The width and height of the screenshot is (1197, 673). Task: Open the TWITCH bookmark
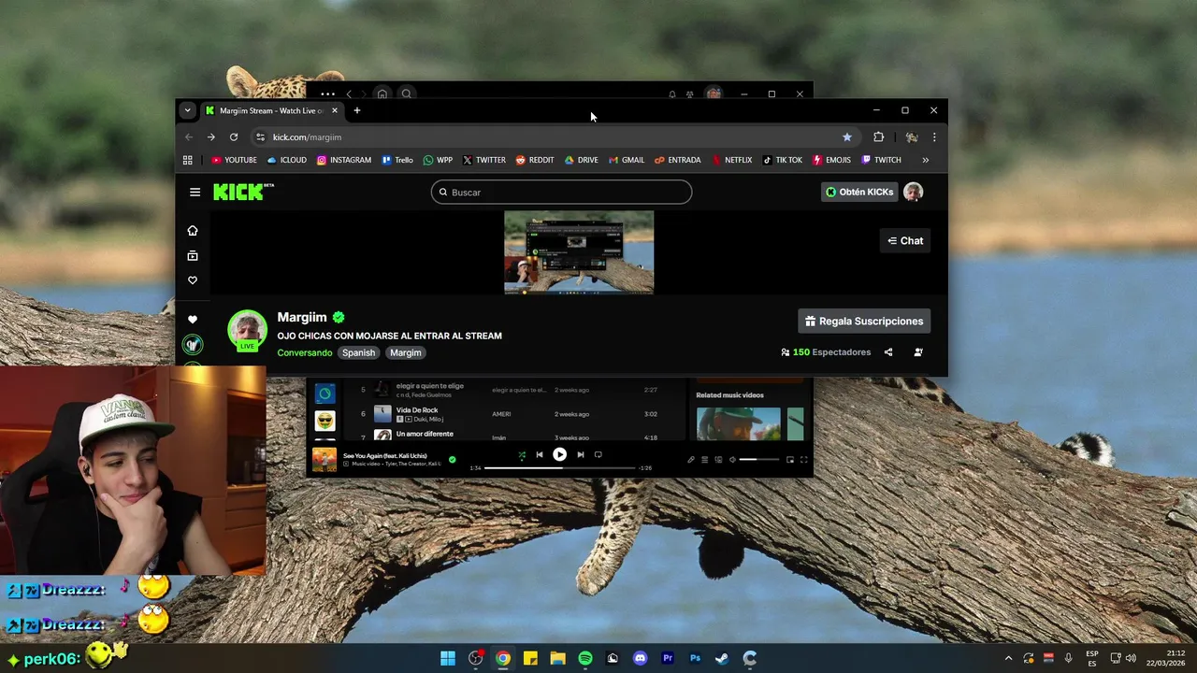[881, 160]
